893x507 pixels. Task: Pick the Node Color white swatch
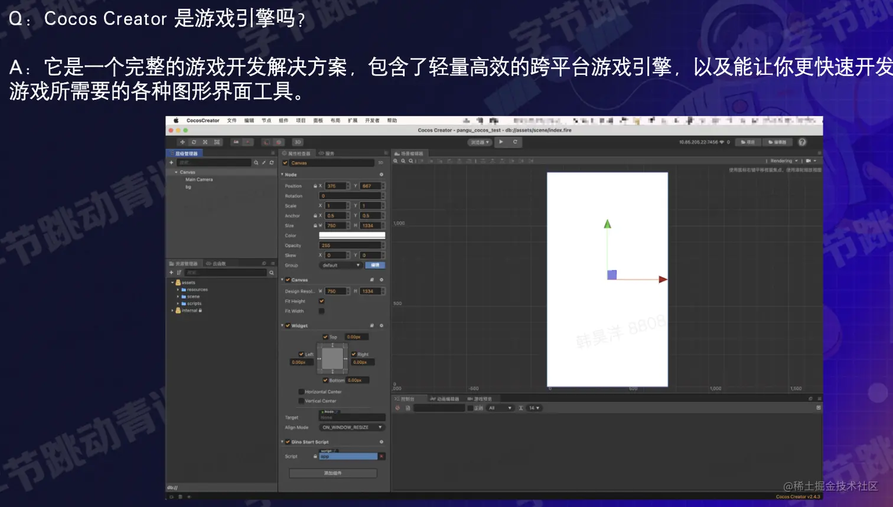tap(352, 235)
